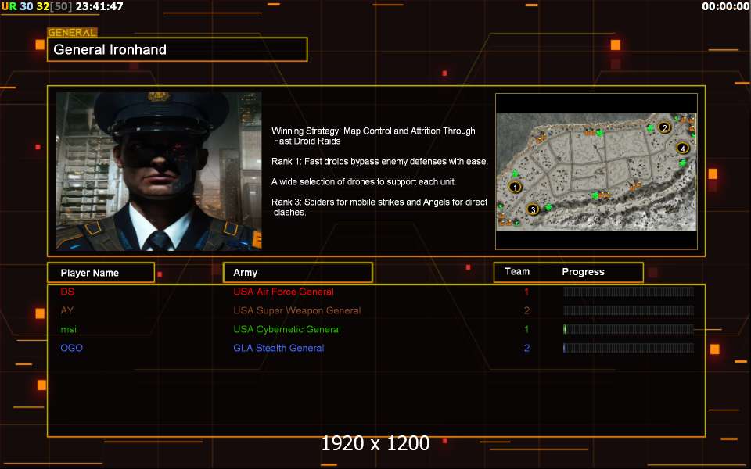
Task: Click the Army column header
Action: (x=298, y=272)
